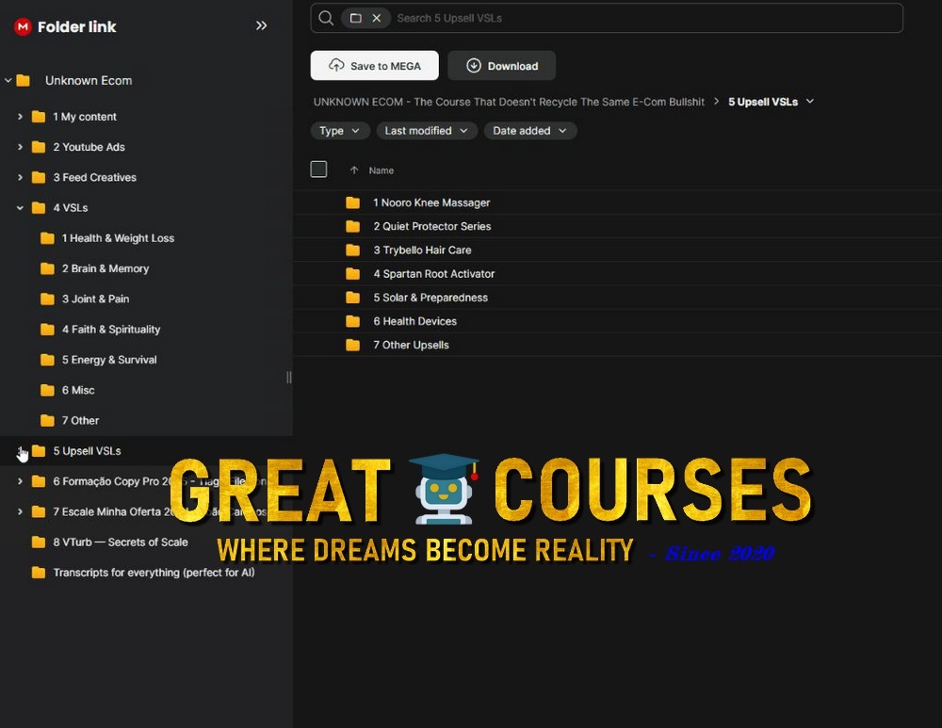942x728 pixels.
Task: Click folder icon of 2 Quiet Protector Series
Action: point(352,226)
